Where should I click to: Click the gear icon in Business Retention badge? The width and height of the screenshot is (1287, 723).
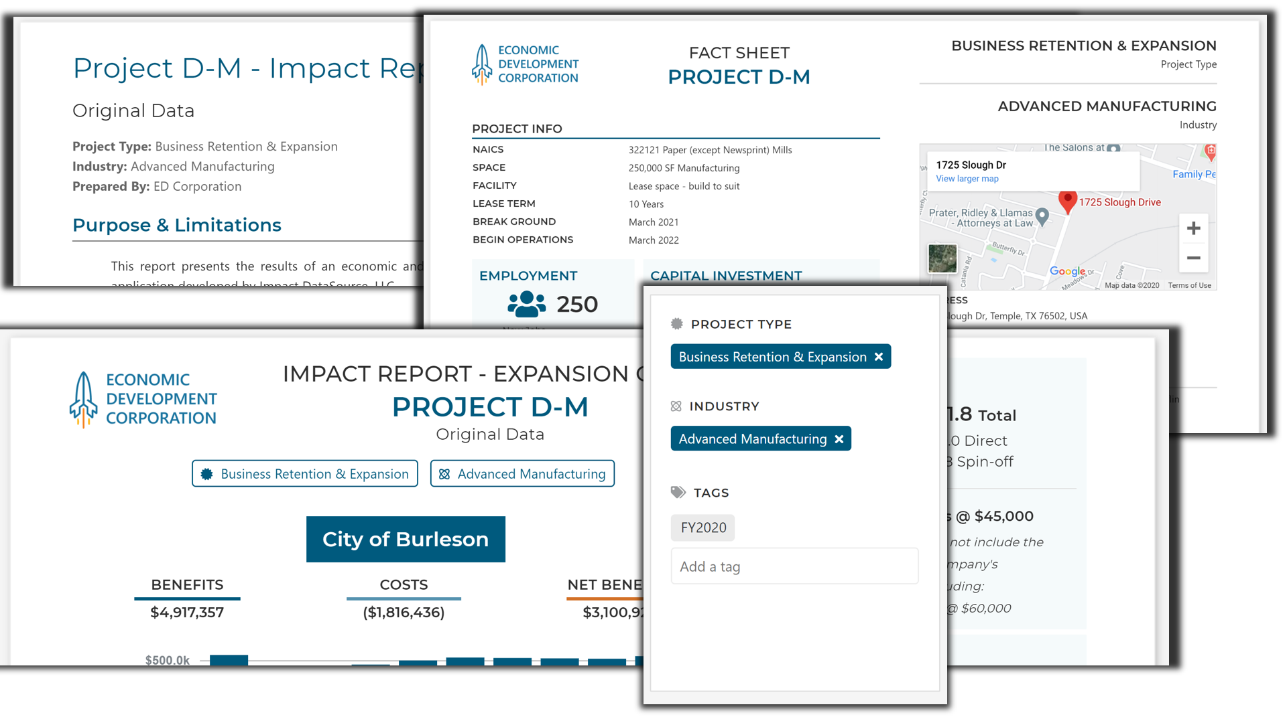(x=207, y=474)
